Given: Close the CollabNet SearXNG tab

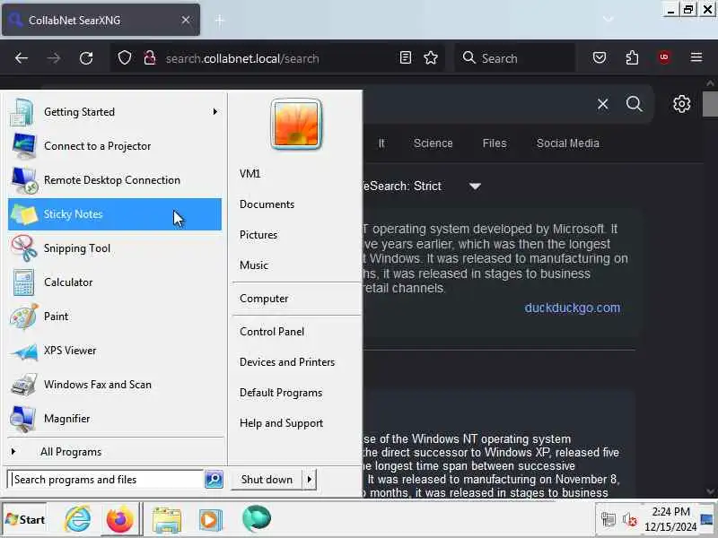Looking at the screenshot, I should tap(186, 20).
